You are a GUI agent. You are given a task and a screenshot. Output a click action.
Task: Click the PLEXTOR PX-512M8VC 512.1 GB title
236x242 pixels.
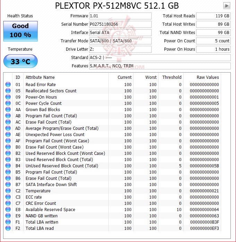(117, 6)
